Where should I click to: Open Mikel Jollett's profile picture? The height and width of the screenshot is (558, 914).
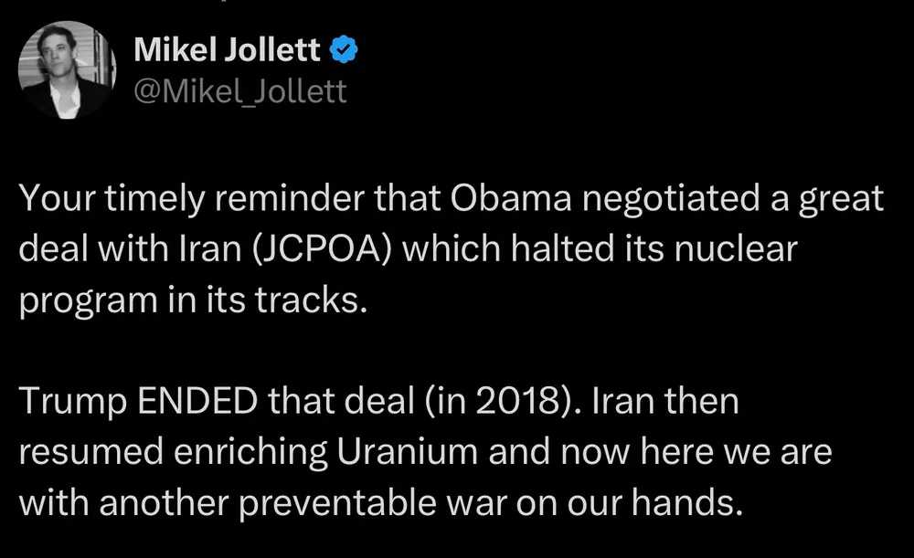coord(67,71)
